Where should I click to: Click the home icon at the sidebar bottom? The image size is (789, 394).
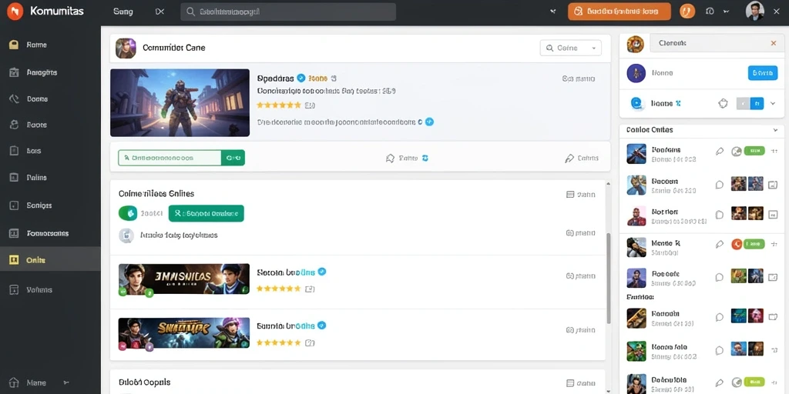[14, 382]
